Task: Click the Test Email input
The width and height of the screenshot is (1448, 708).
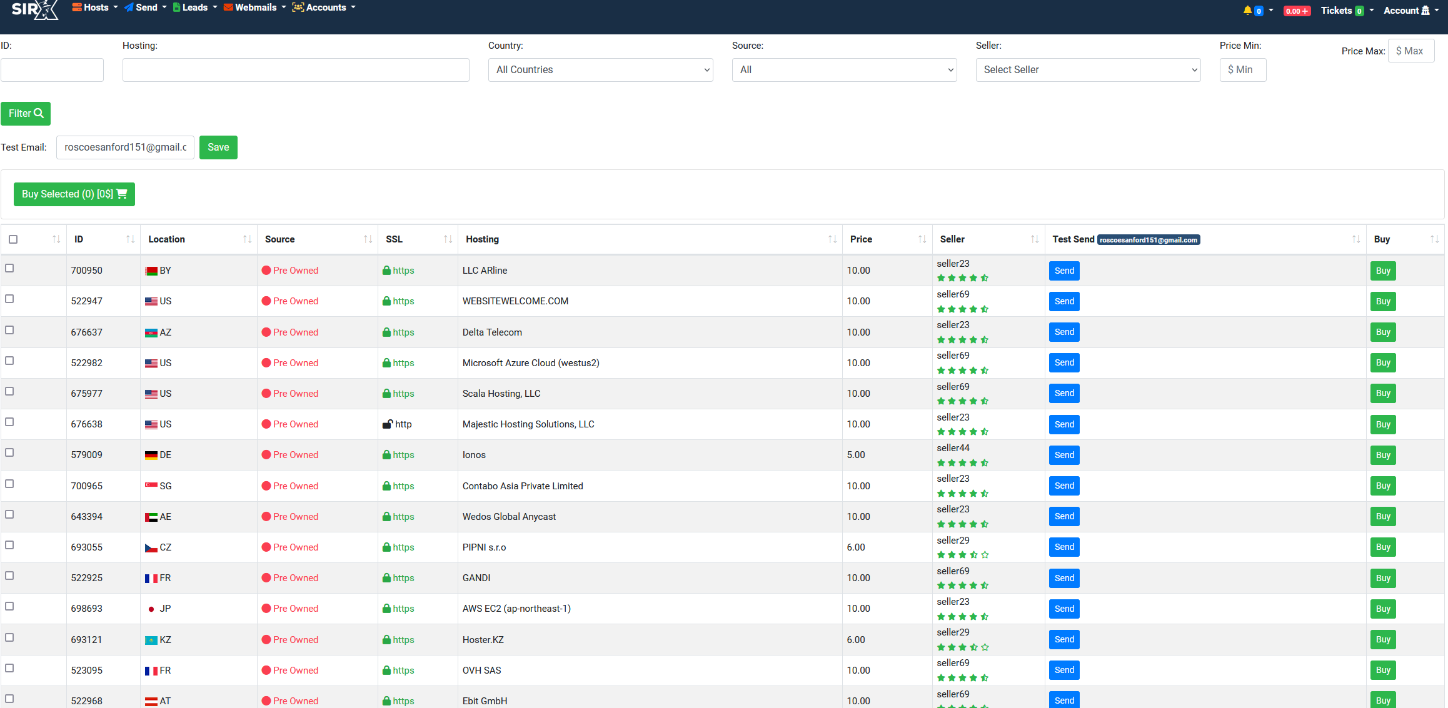Action: 125,147
